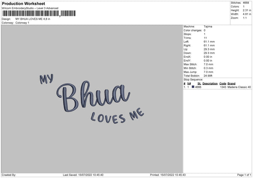This screenshot has width=253, height=178.
Task: Select the Min Stitch value '0.3 mm'
Action: pos(208,68)
